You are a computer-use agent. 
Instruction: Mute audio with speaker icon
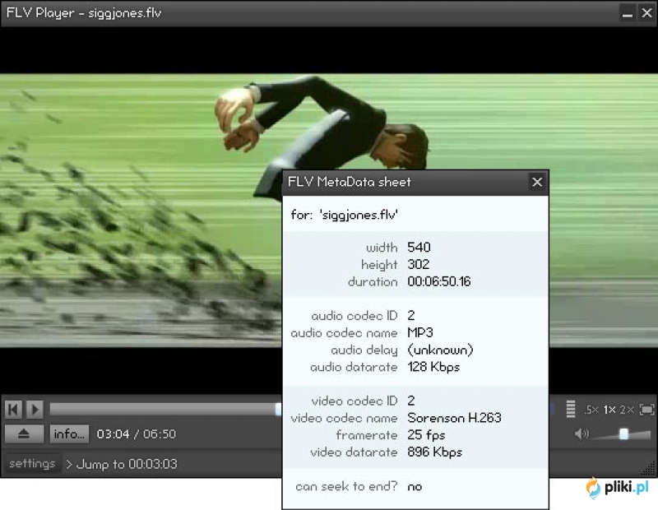582,433
